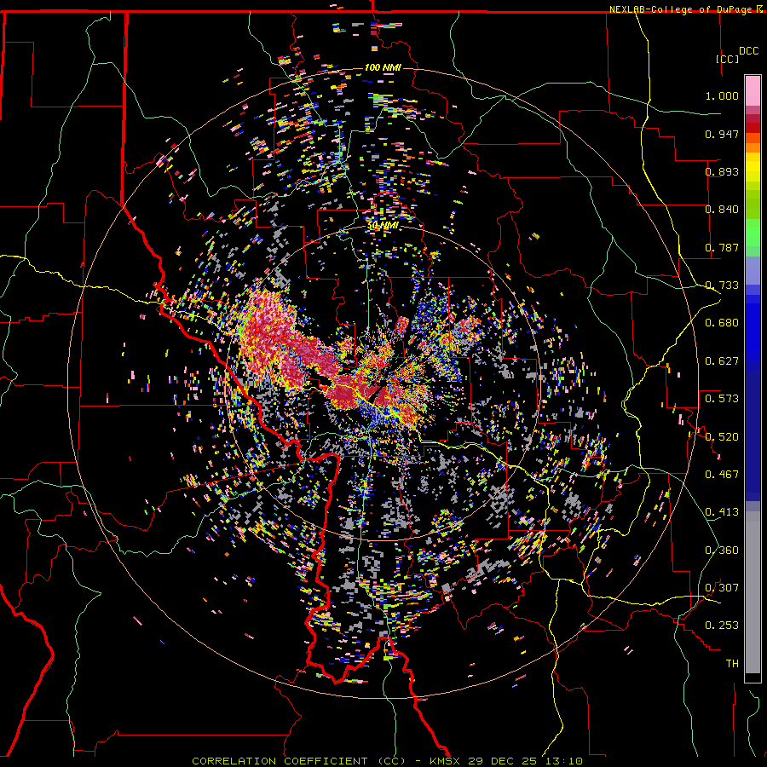767x767 pixels.
Task: Click the DCC label above the color scale
Action: pyautogui.click(x=748, y=51)
